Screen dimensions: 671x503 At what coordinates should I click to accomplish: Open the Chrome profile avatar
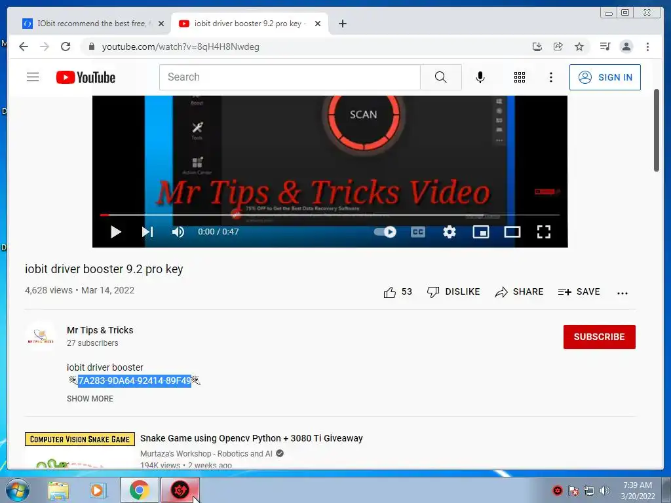point(626,47)
